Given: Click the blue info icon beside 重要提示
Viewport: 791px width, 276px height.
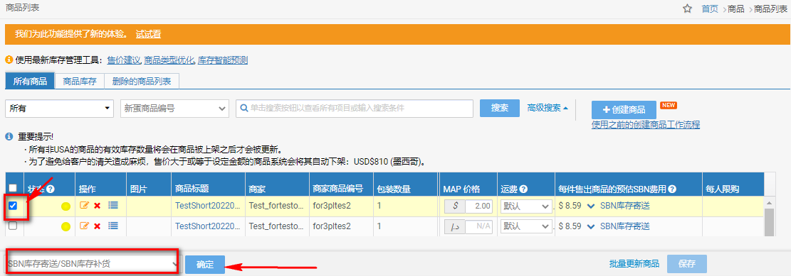Looking at the screenshot, I should coord(9,137).
